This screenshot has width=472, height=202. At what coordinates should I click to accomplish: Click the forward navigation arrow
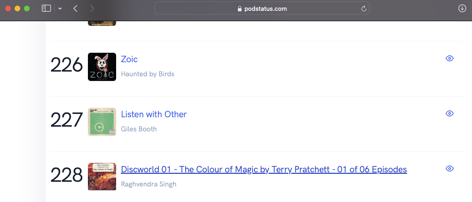92,8
